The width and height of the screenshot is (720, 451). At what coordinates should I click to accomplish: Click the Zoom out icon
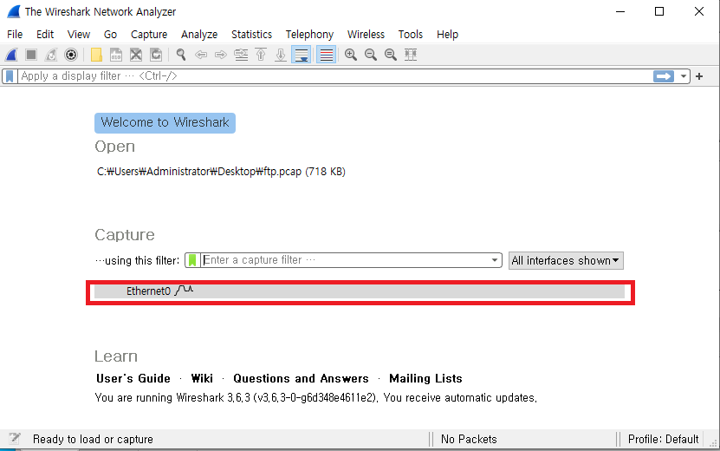click(x=371, y=55)
